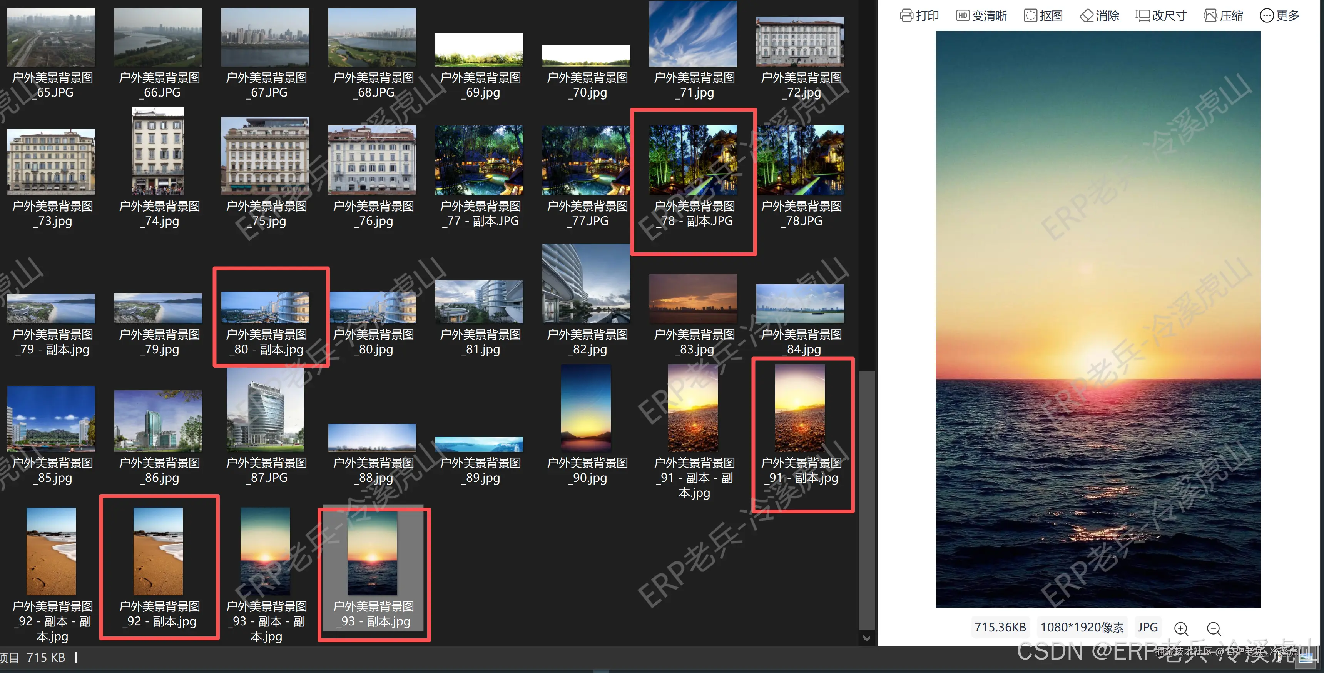Select thumbnail 户外美景背景图_71.jpg
Viewport: 1324px width, 673px height.
point(693,34)
